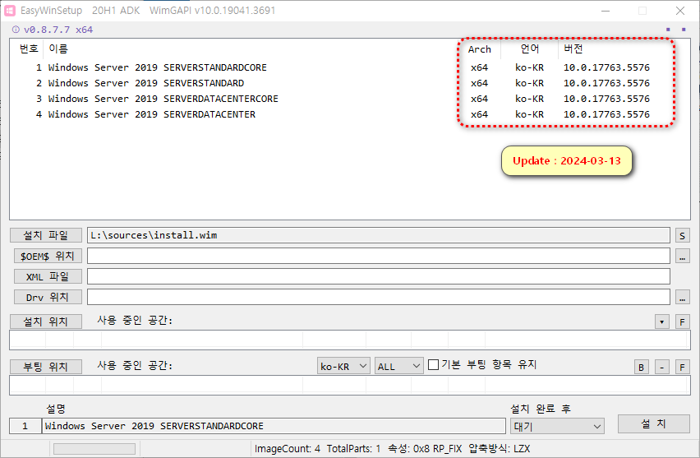700x458 pixels.
Task: Click the 설치 위치 button
Action: tap(46, 322)
